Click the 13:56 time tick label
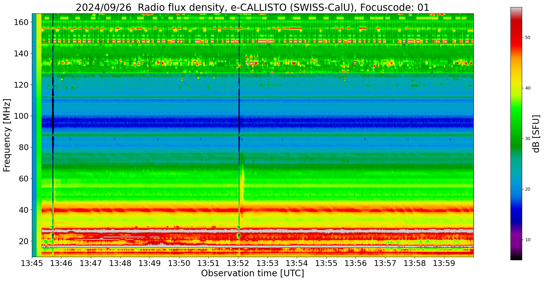Screen dimensions: 544x281 (x=356, y=263)
